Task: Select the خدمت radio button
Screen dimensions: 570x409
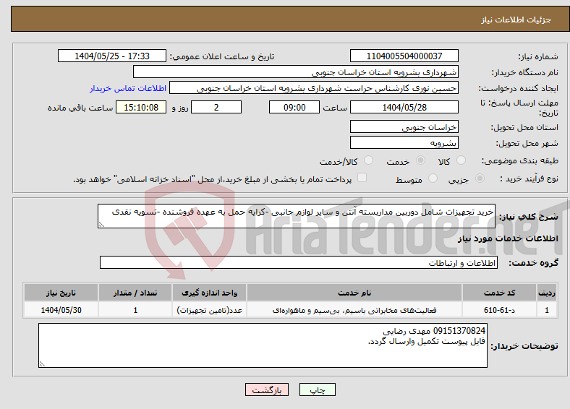Action: coord(420,160)
